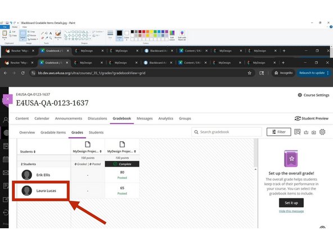
Task: Click the Course Settings gear icon
Action: [x=300, y=95]
